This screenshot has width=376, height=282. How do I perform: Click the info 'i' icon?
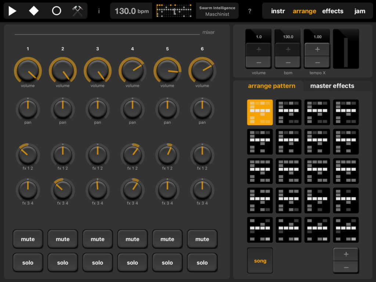(99, 11)
